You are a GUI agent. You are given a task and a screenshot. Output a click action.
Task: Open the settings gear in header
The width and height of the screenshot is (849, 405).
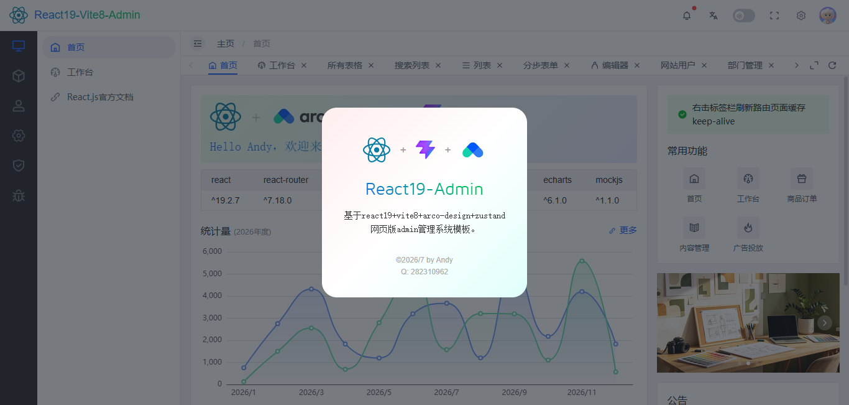pyautogui.click(x=801, y=16)
